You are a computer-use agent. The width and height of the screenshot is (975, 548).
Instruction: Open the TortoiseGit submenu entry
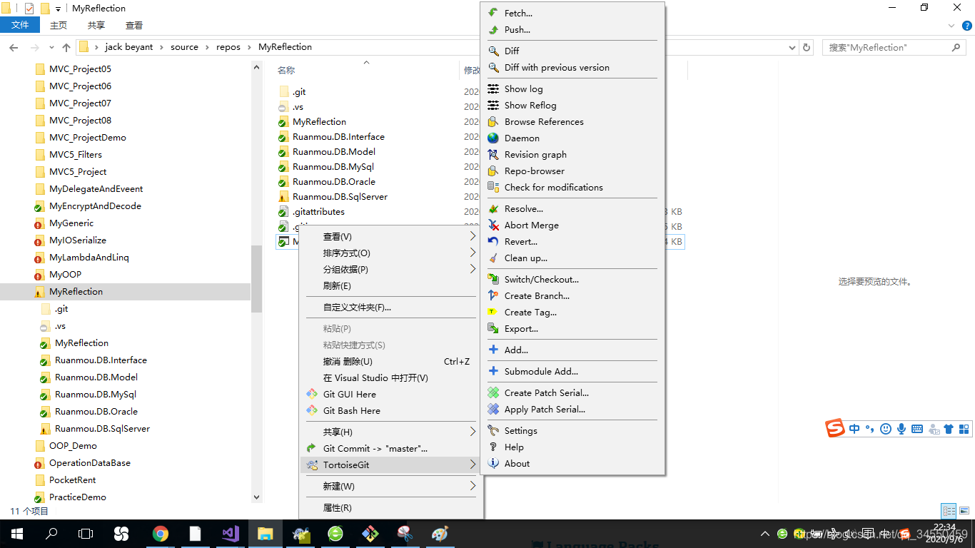coord(391,465)
